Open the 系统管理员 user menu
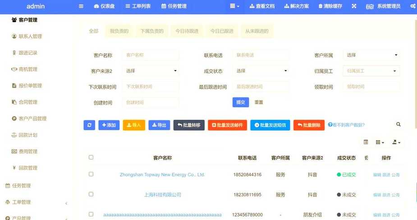This screenshot has width=417, height=220. [x=383, y=6]
